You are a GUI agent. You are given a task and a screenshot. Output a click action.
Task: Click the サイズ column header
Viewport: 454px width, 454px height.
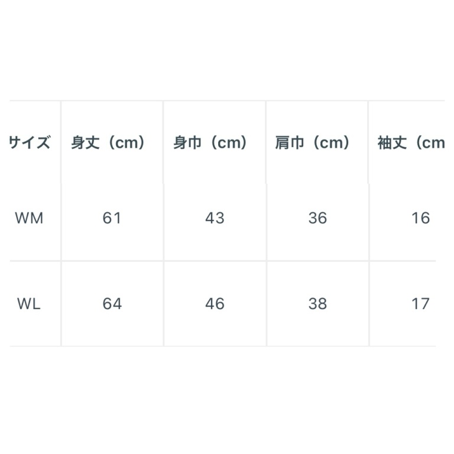(x=30, y=143)
